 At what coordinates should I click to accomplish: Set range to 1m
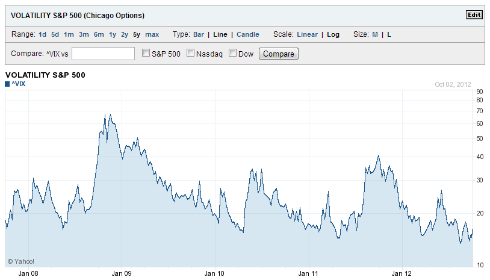(x=69, y=34)
